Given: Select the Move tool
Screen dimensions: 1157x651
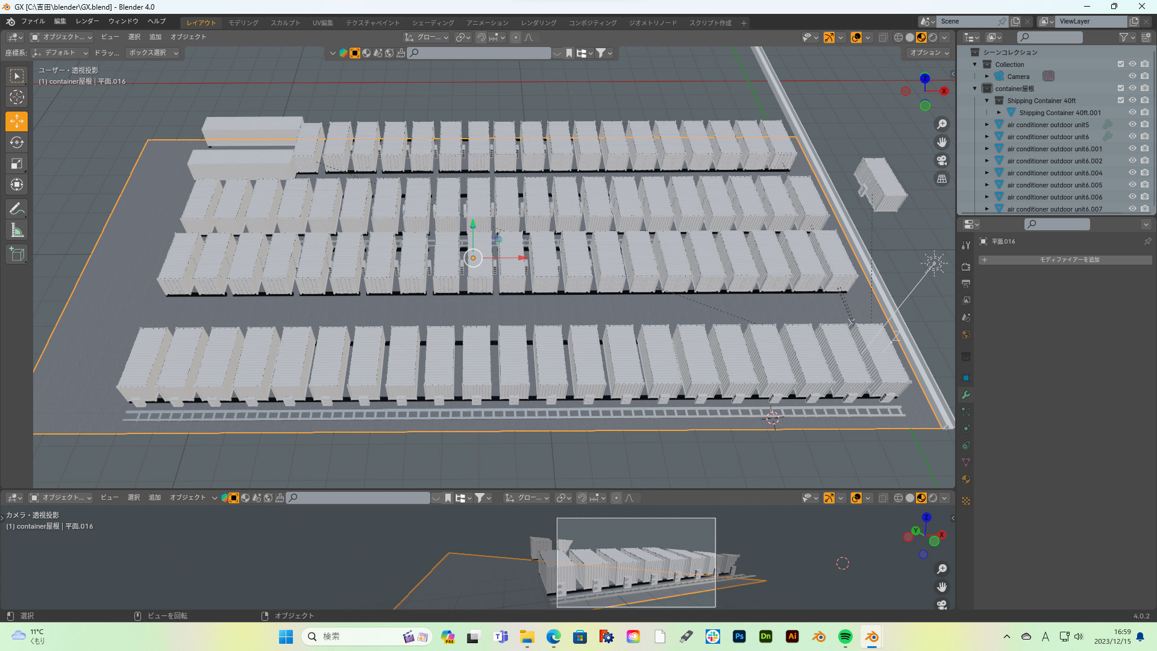Looking at the screenshot, I should point(17,121).
